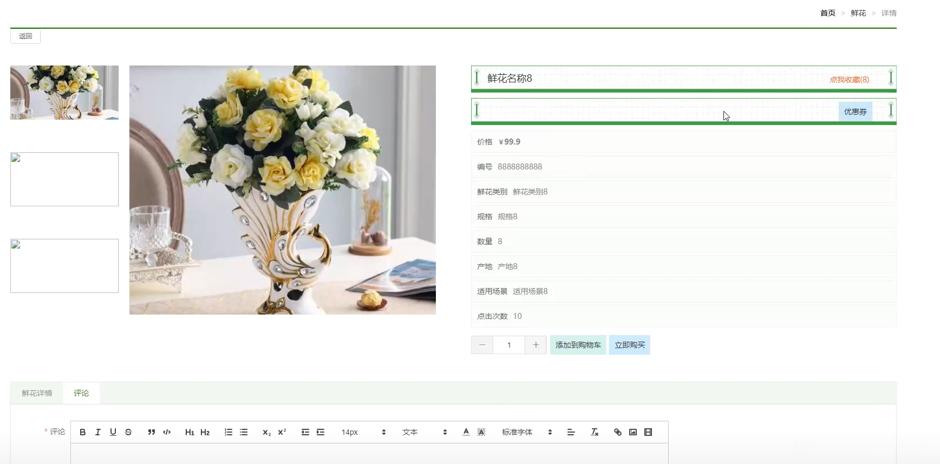
Task: Insert a bulleted list
Action: [x=244, y=432]
